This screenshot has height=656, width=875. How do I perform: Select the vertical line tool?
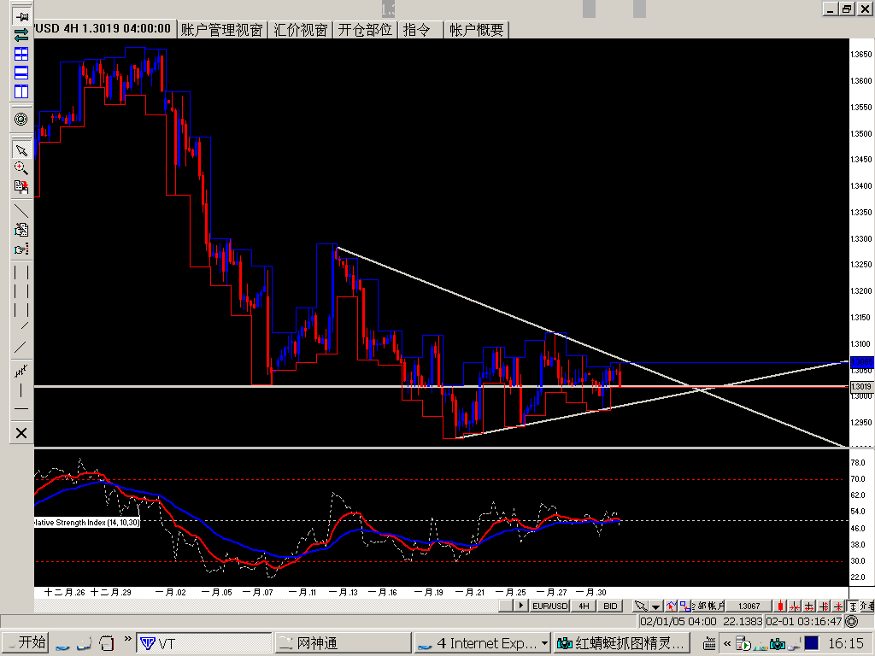[21, 390]
